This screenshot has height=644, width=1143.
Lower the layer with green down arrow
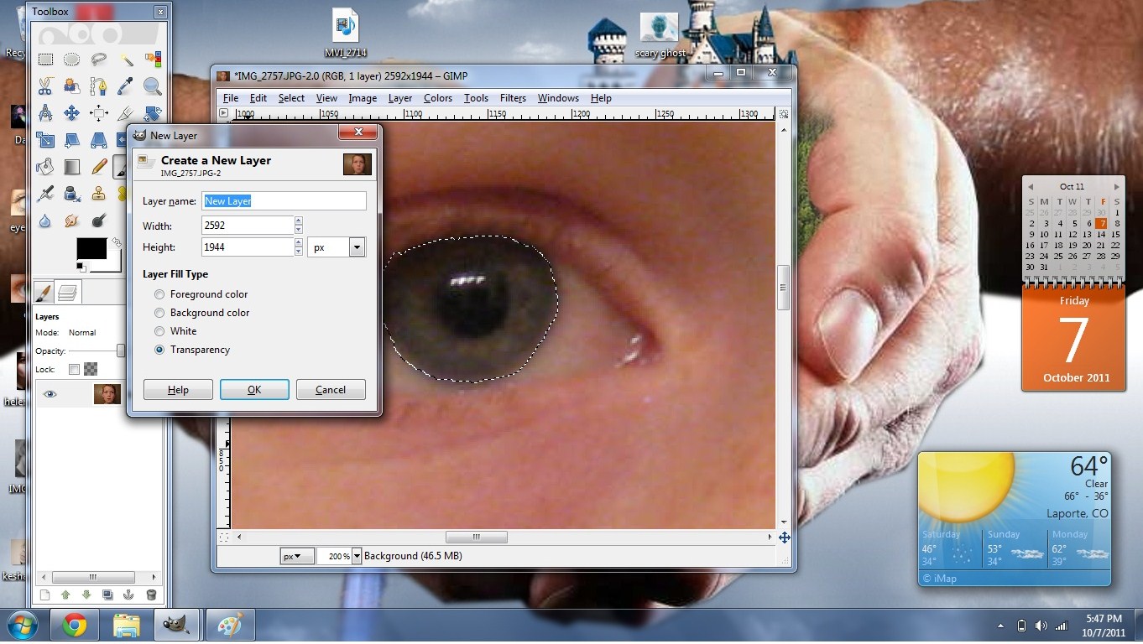[86, 595]
